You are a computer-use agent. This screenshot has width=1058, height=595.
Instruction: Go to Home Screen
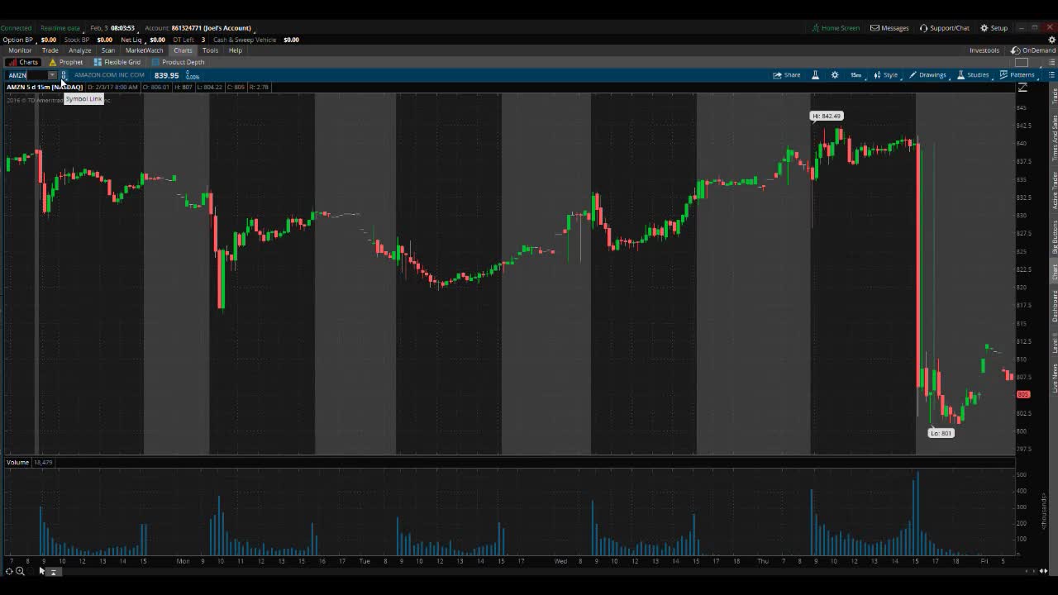[836, 28]
